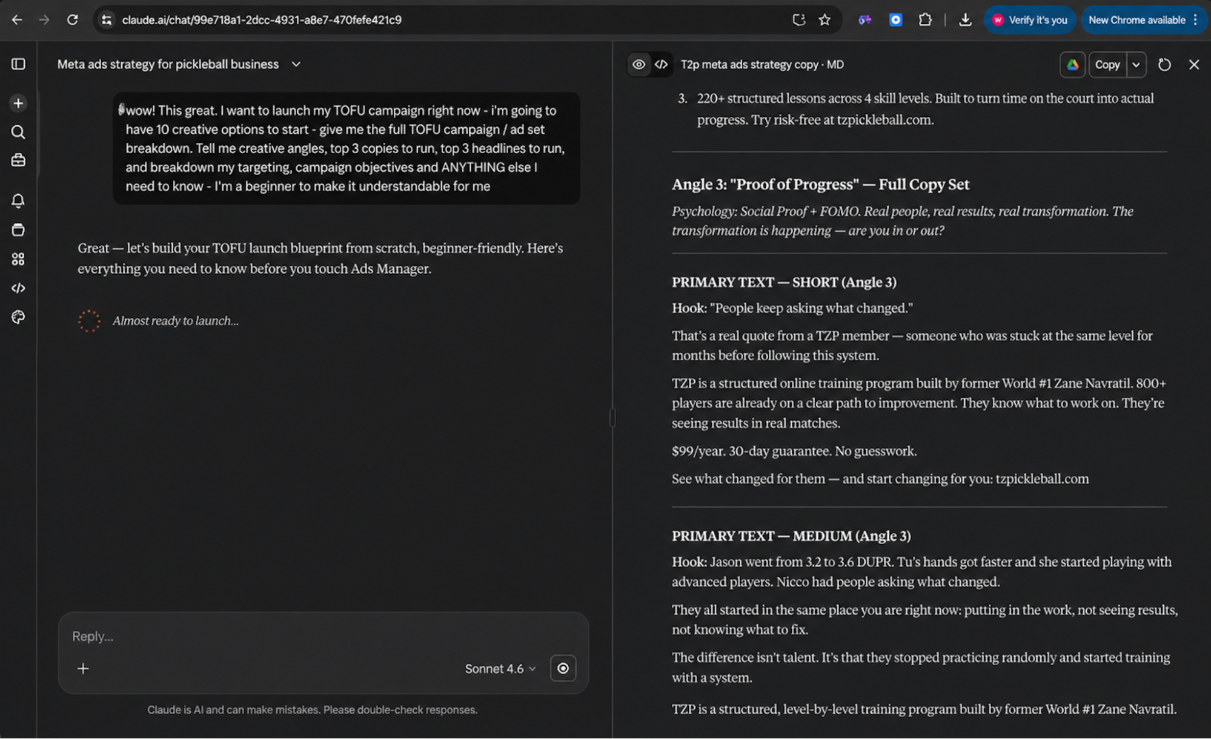Open the stacked cards icon in sidebar
Screen dimensions: 1211x739
pos(18,230)
